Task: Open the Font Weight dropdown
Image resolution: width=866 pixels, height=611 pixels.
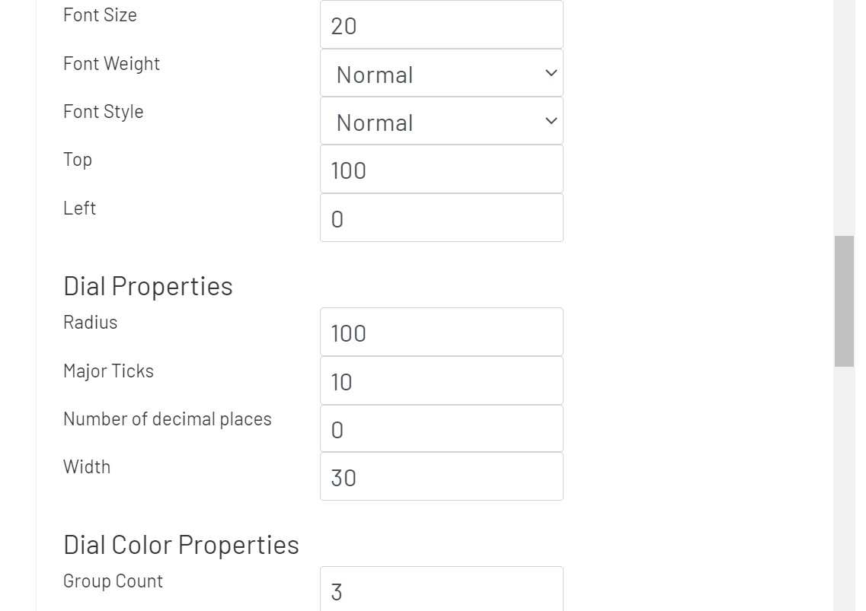Action: 441,74
